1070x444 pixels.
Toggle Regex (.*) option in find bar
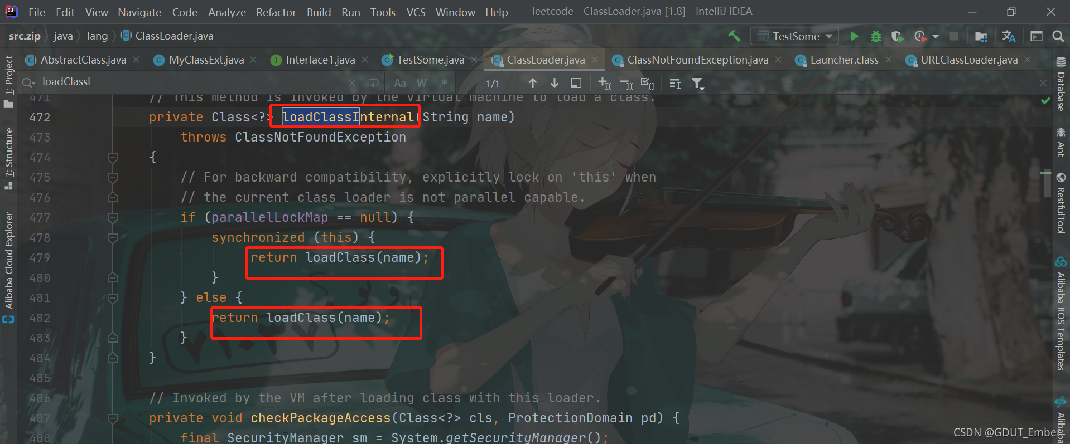pyautogui.click(x=444, y=83)
